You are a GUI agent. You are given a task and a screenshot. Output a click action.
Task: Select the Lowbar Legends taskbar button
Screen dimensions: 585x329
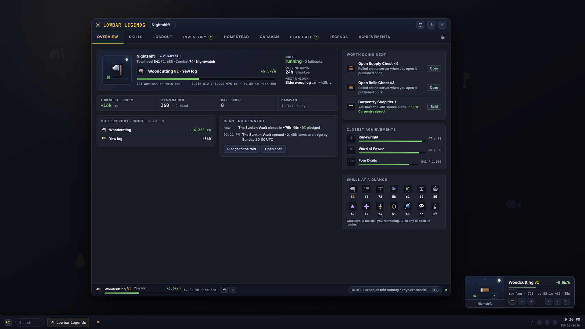68,323
